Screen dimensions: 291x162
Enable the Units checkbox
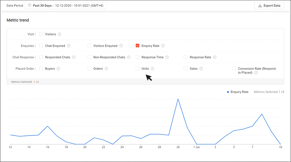click(x=138, y=68)
